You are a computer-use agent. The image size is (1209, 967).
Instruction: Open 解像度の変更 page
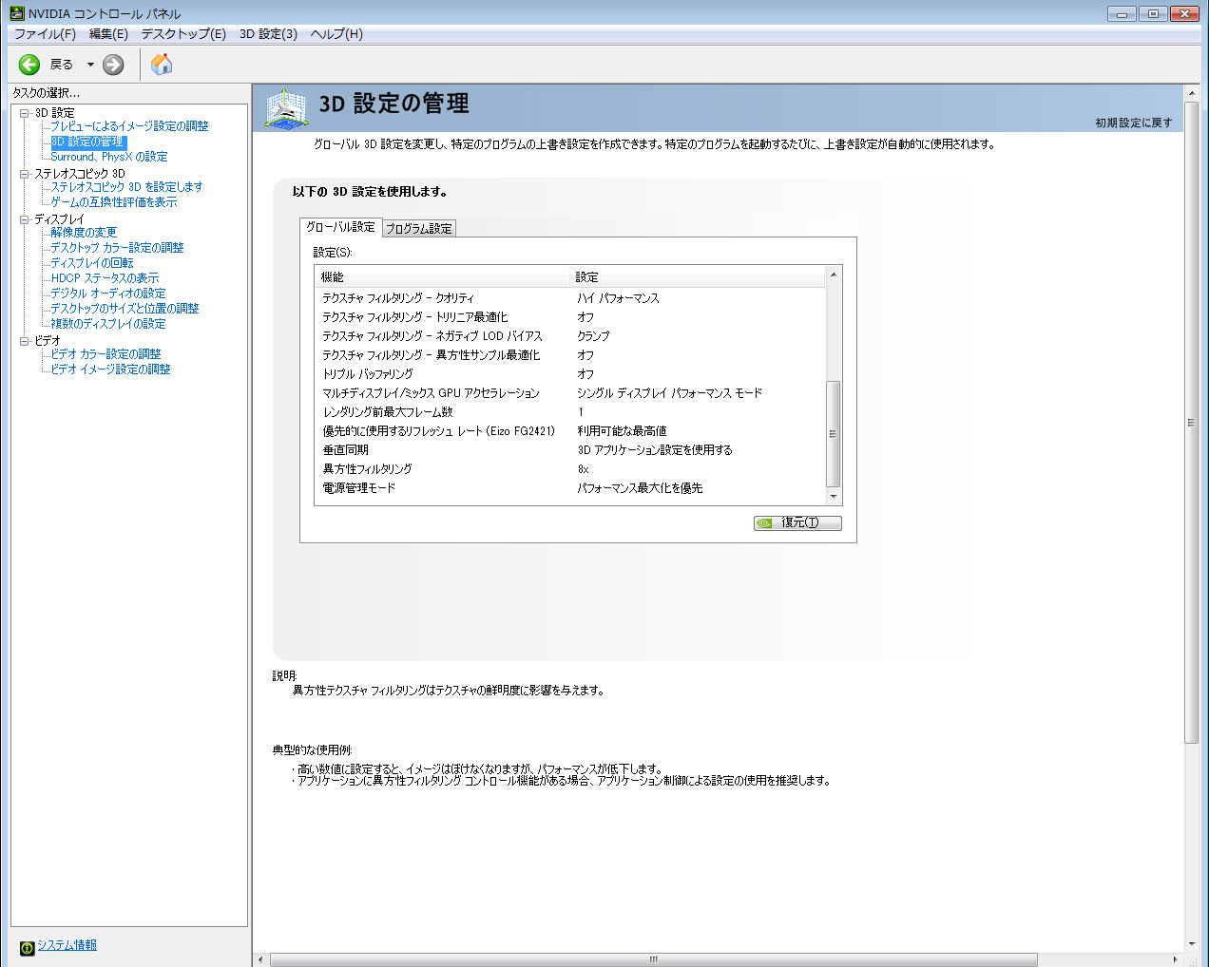tap(84, 233)
